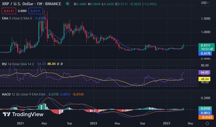Click the 1.5000 price scale label
Screen dimensions: 216x127
(x=206, y=18)
